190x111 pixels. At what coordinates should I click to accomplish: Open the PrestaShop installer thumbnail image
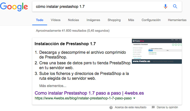(x=157, y=51)
